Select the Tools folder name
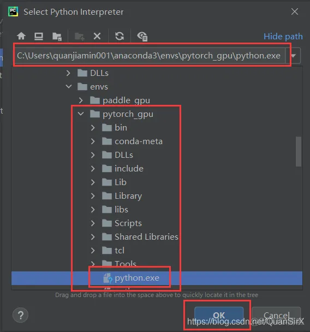This screenshot has width=310, height=332. click(126, 264)
